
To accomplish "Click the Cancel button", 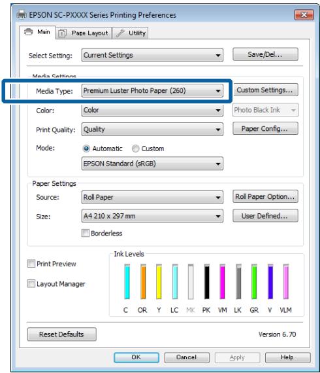I will coord(187,357).
